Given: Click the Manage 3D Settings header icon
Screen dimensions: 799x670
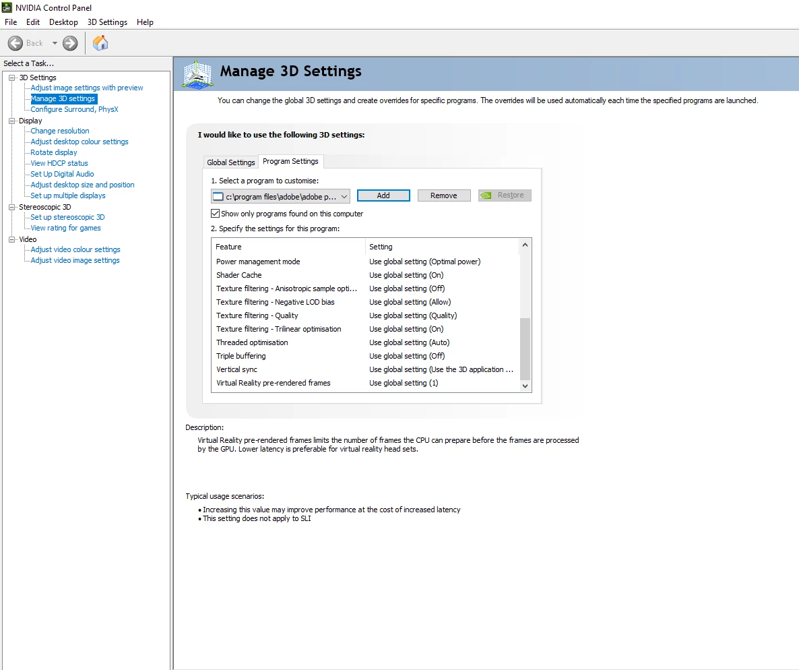Looking at the screenshot, I should click(197, 74).
